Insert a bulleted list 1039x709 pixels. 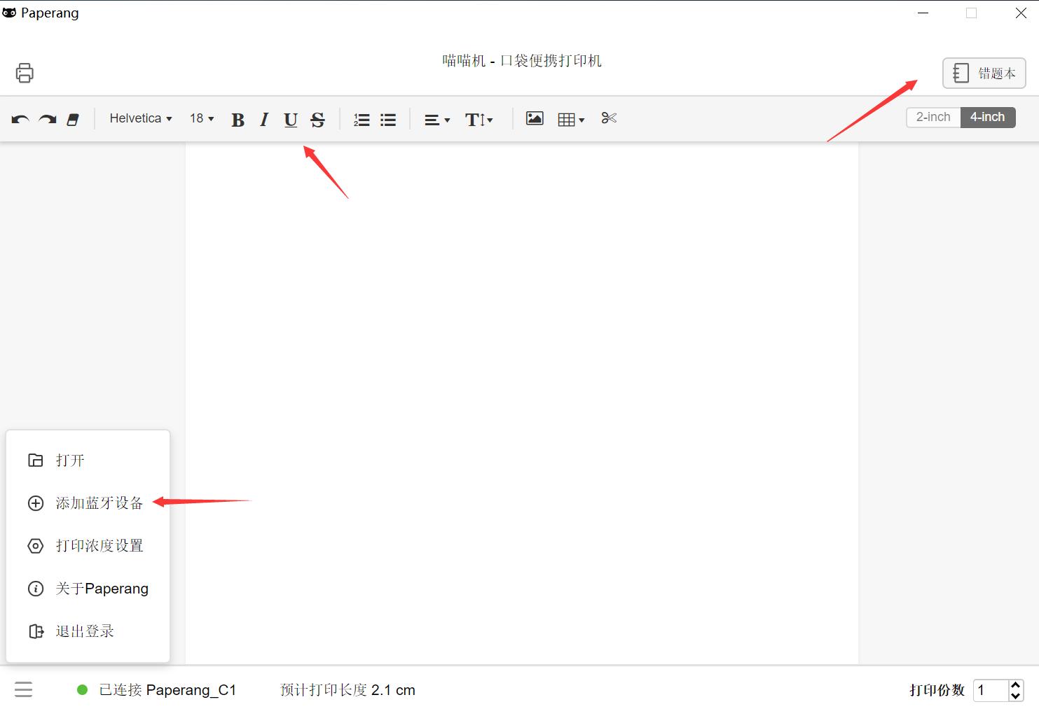[388, 120]
